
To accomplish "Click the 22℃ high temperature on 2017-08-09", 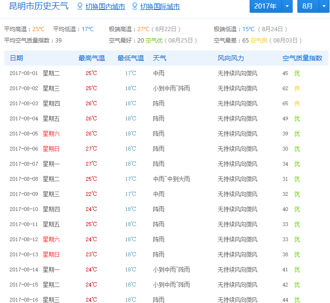I will tap(91, 194).
